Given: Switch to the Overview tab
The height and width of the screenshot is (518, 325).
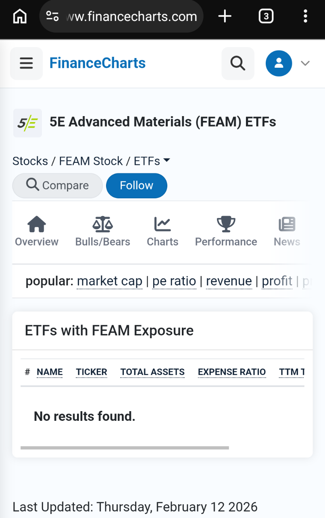Looking at the screenshot, I should click(37, 231).
